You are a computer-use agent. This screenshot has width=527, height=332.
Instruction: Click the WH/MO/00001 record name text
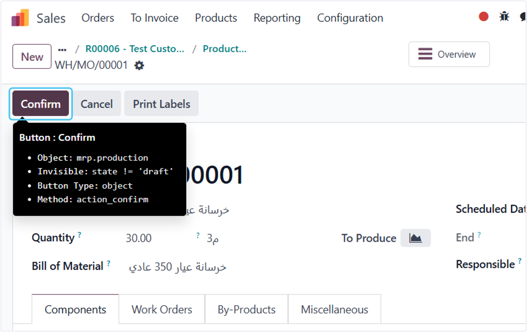tap(91, 65)
